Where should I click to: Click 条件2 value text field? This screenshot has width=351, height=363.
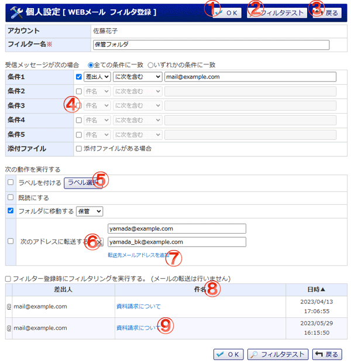point(250,91)
